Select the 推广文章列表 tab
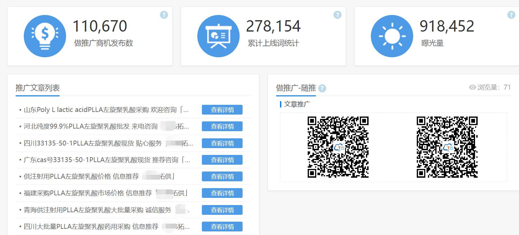 pyautogui.click(x=37, y=88)
